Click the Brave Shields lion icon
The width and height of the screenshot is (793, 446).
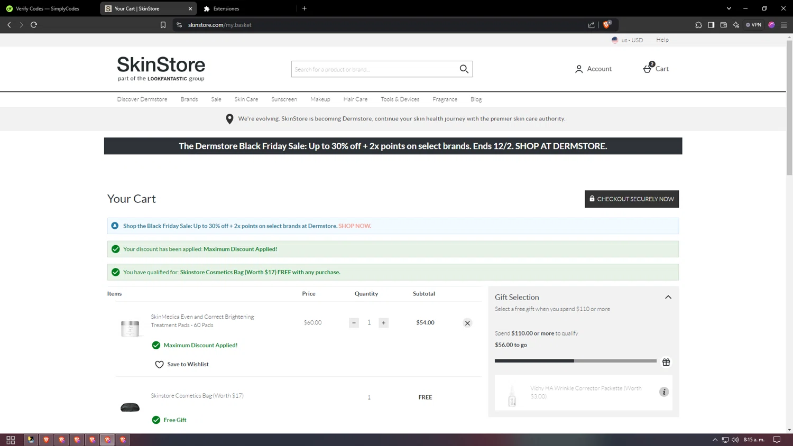(x=606, y=24)
